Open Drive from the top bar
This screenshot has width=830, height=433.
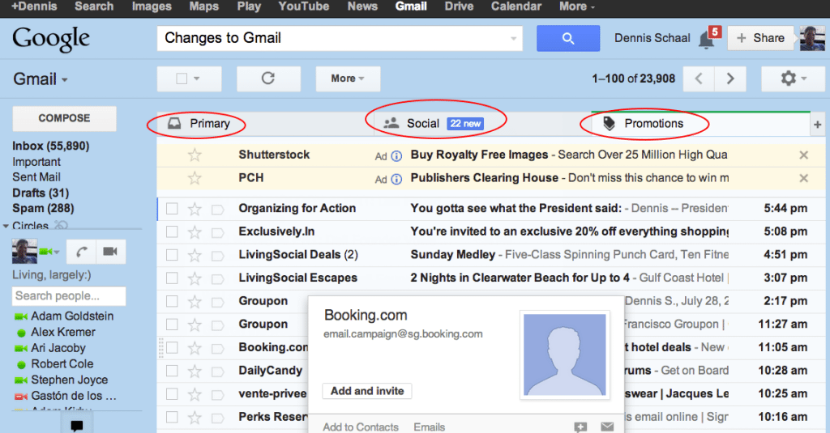point(459,6)
